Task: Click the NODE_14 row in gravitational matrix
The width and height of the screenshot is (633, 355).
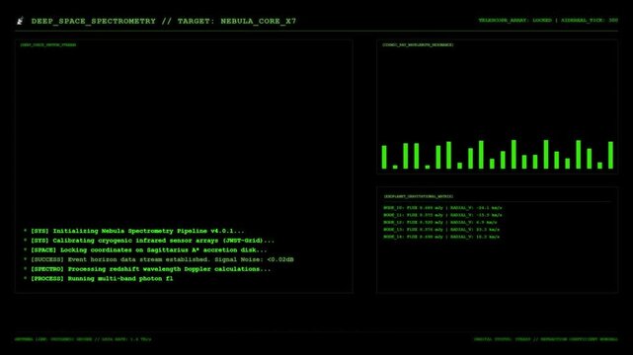Action: (441, 237)
